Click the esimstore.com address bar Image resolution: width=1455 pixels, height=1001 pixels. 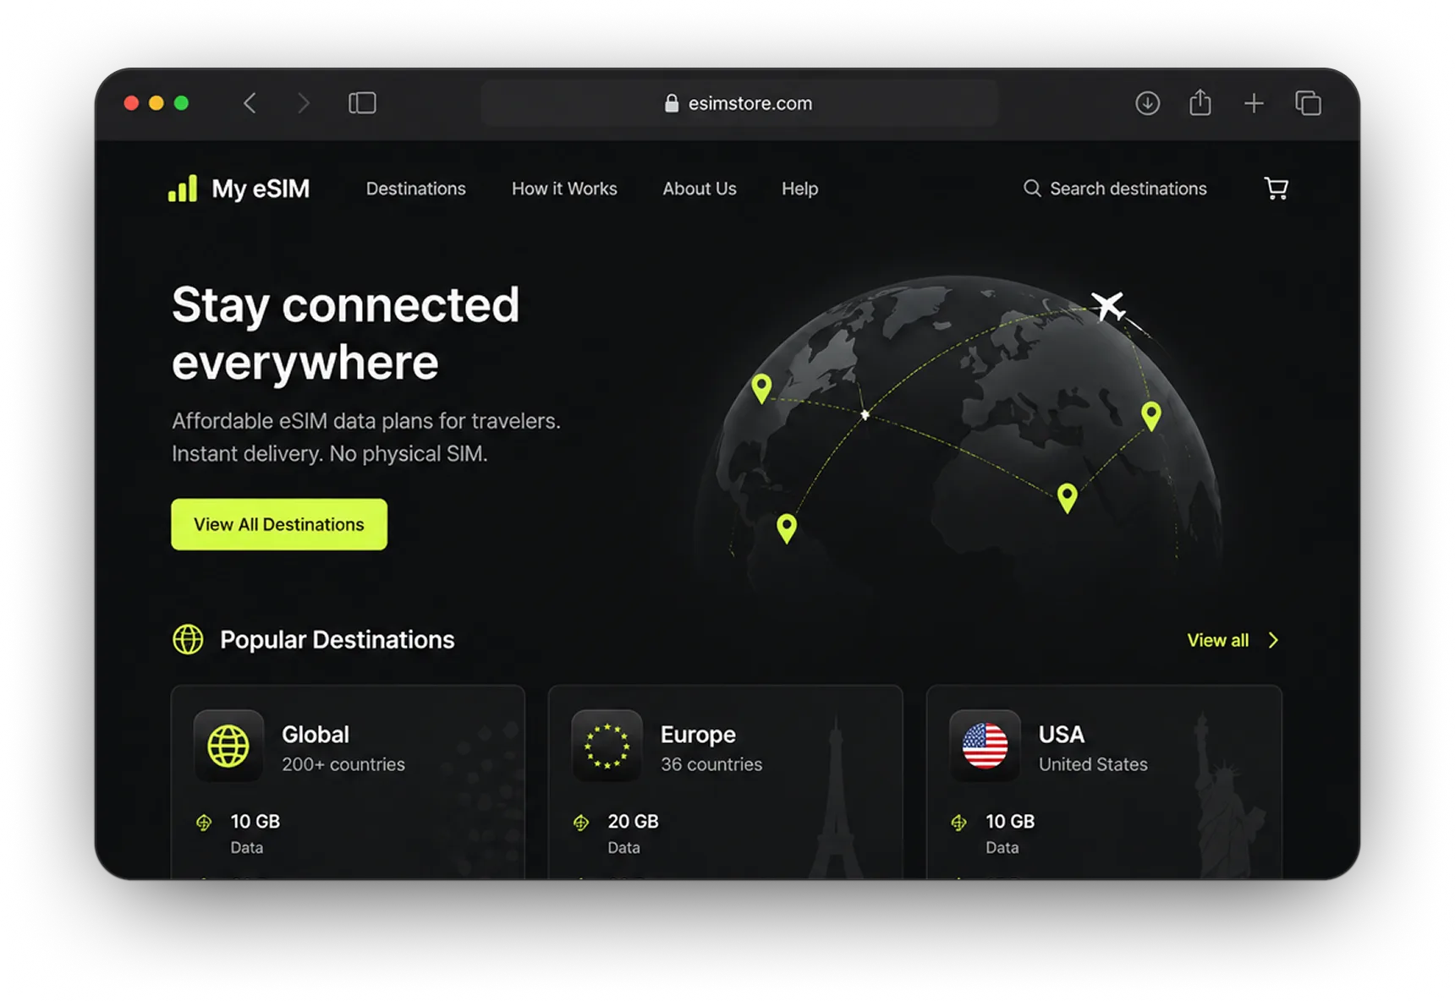click(739, 103)
